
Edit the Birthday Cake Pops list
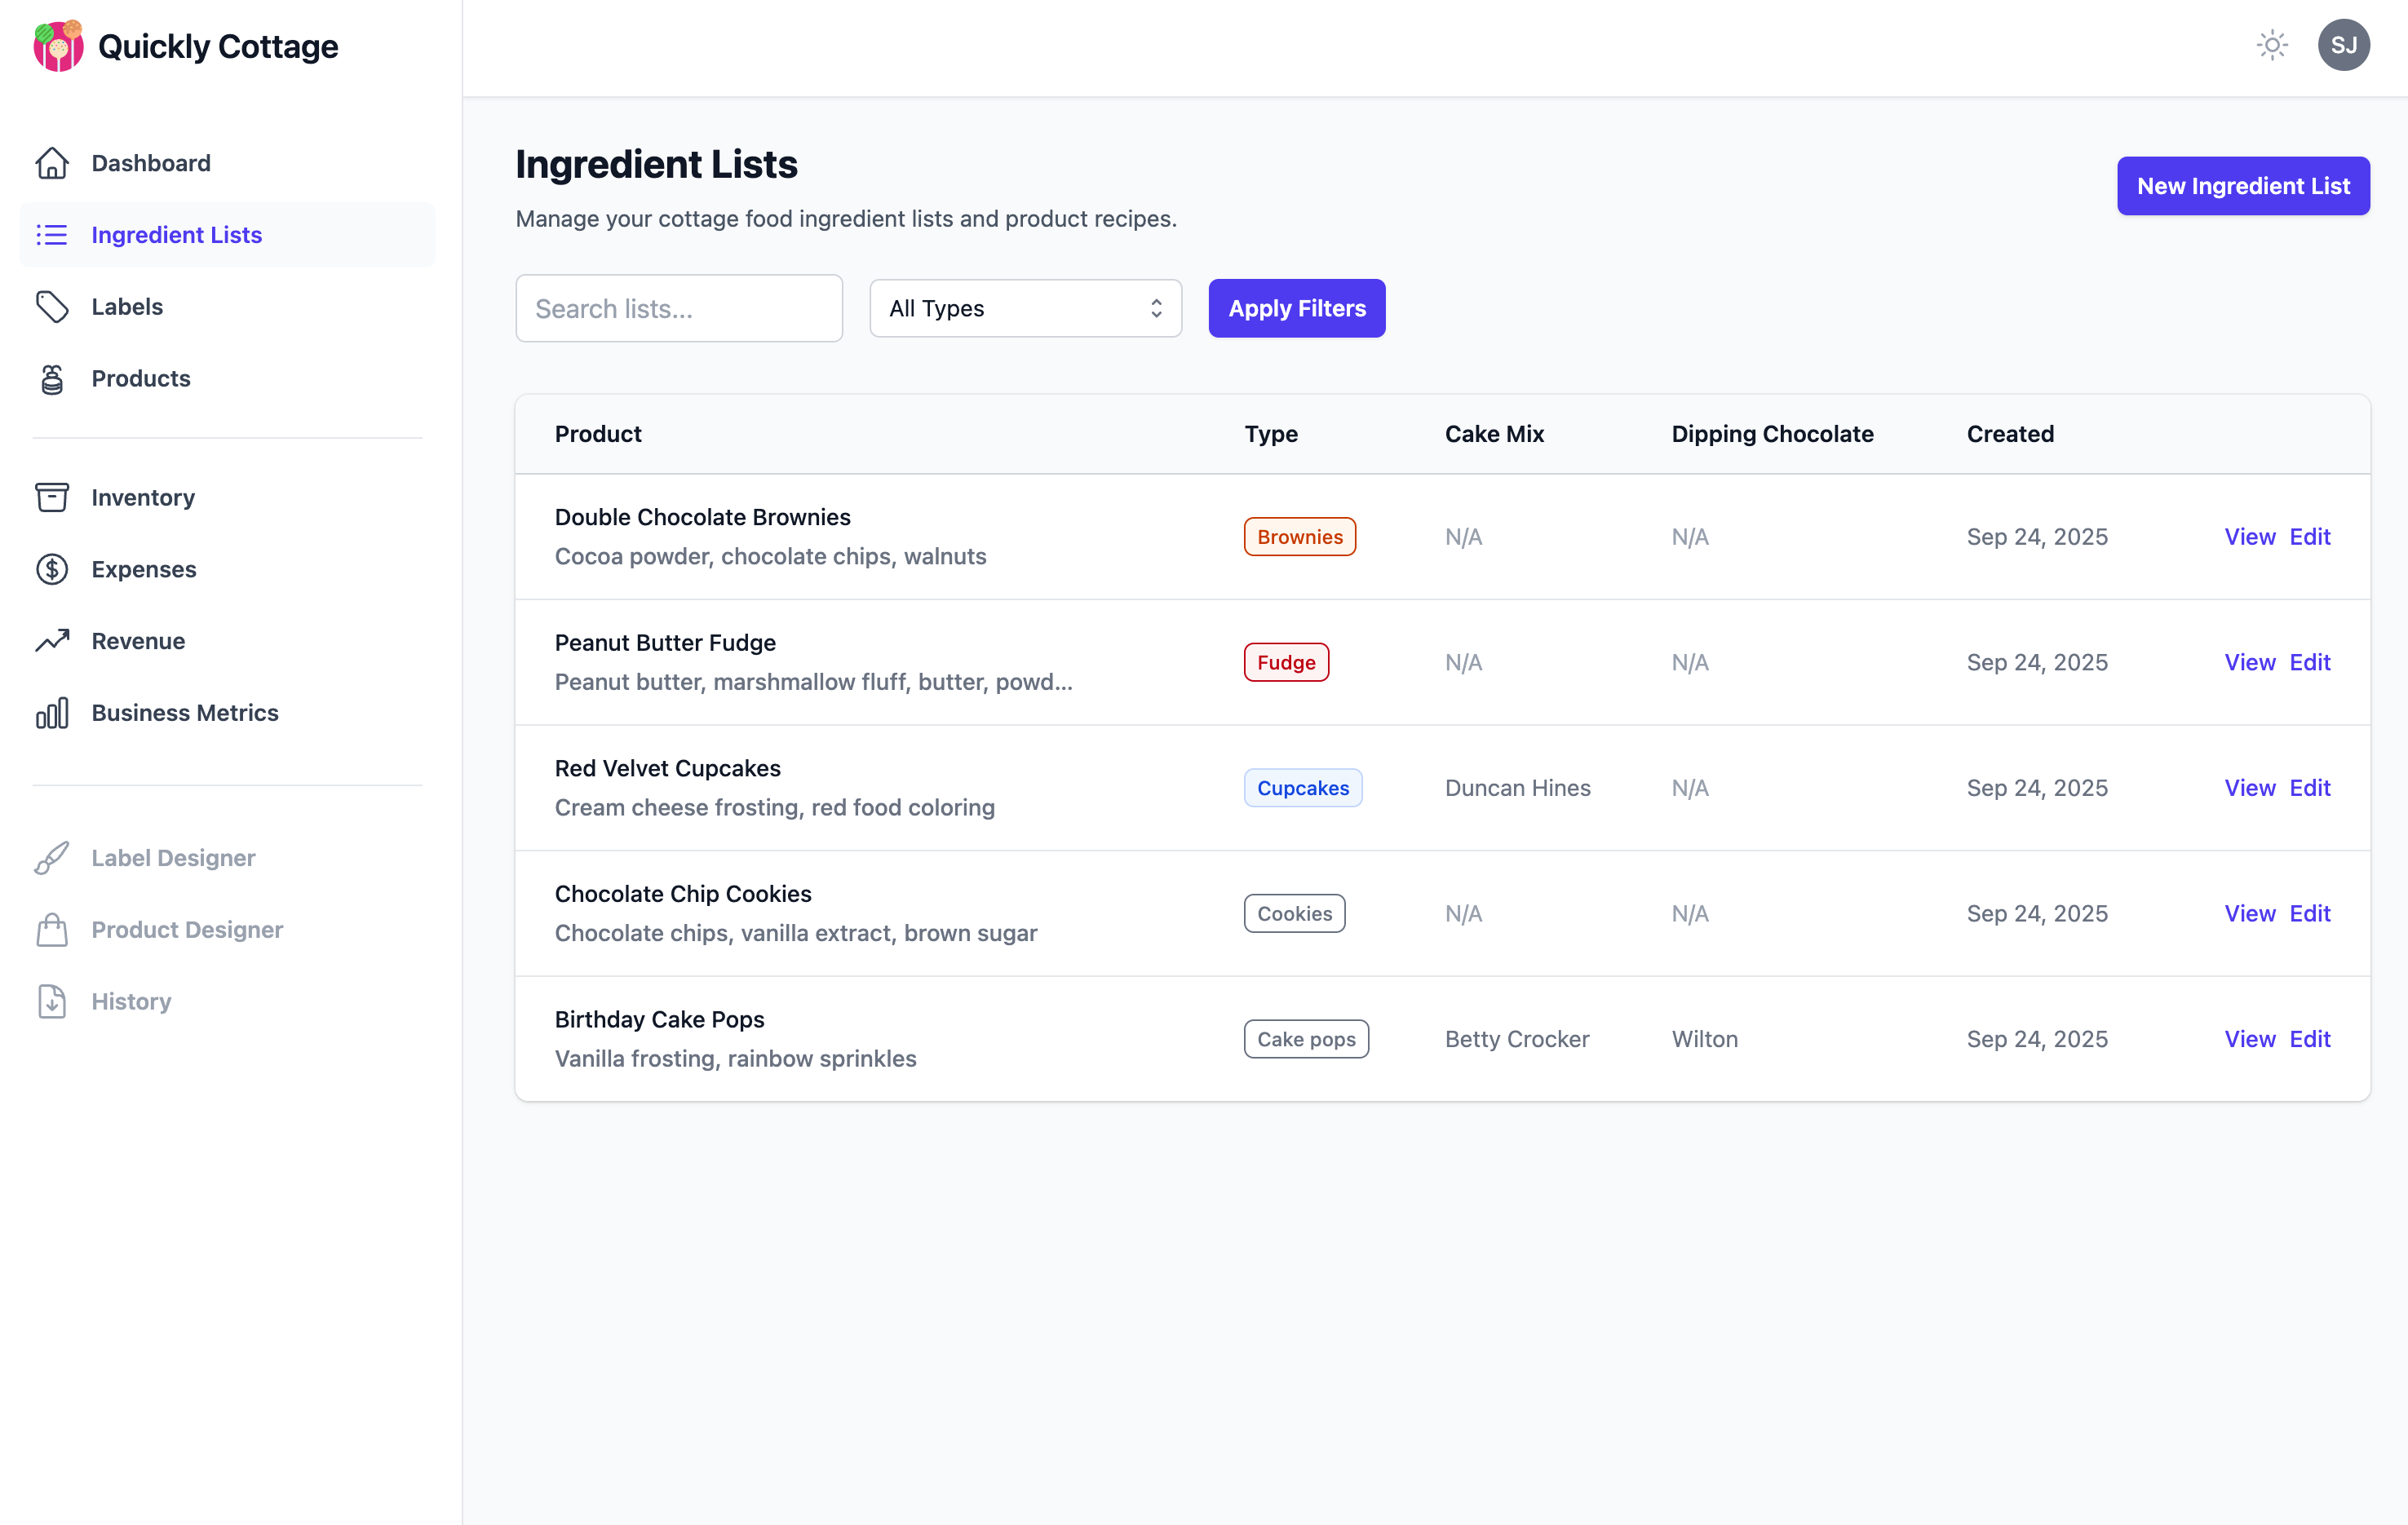point(2309,1039)
